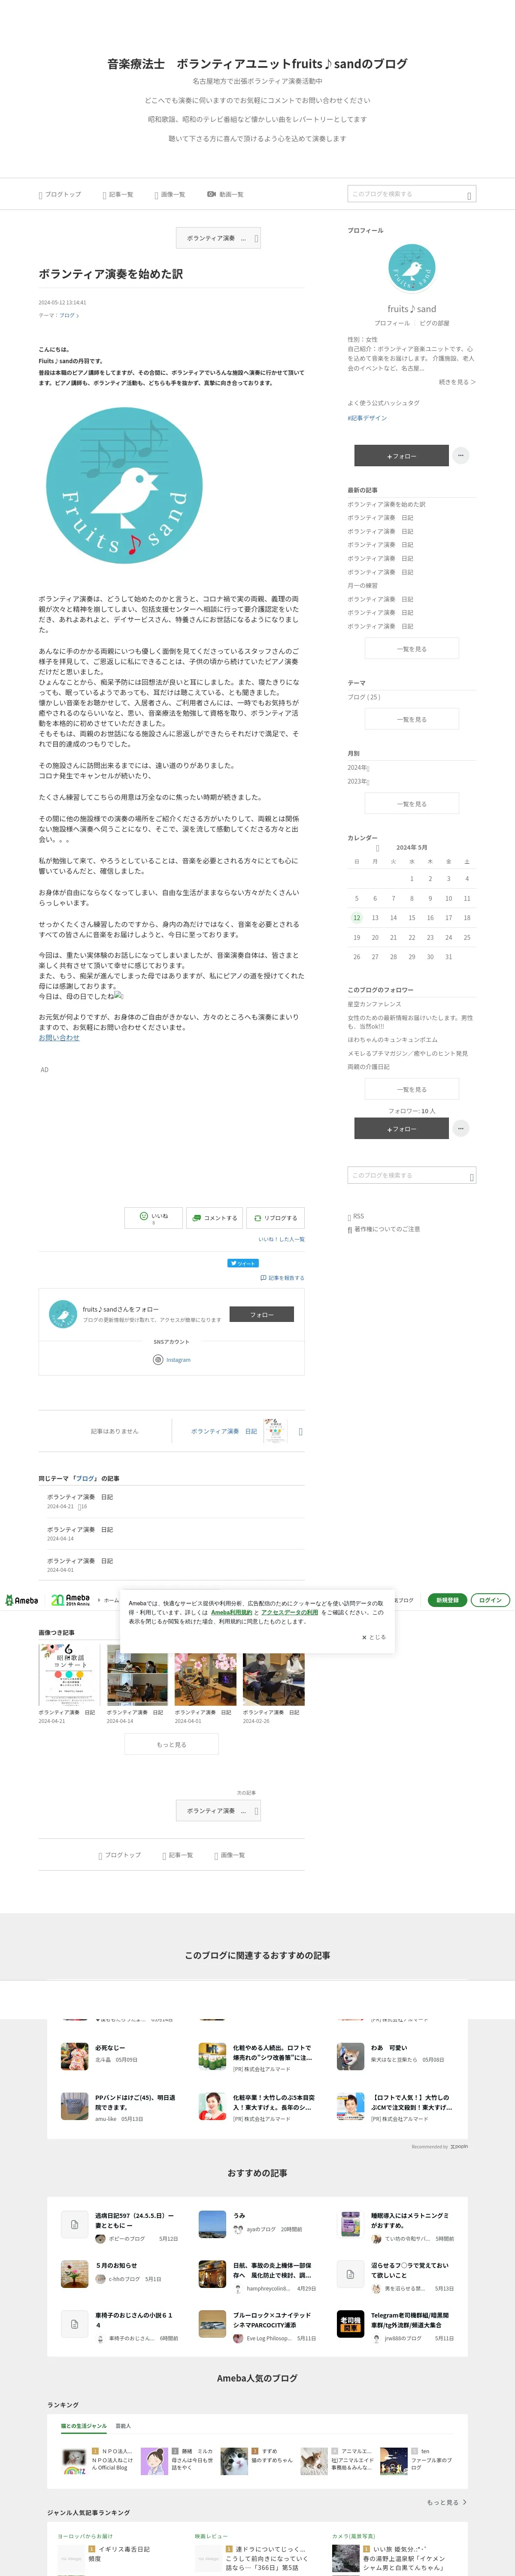Open the Ameba利用規約 link in the notice
This screenshot has width=515, height=2576.
coord(232,1612)
